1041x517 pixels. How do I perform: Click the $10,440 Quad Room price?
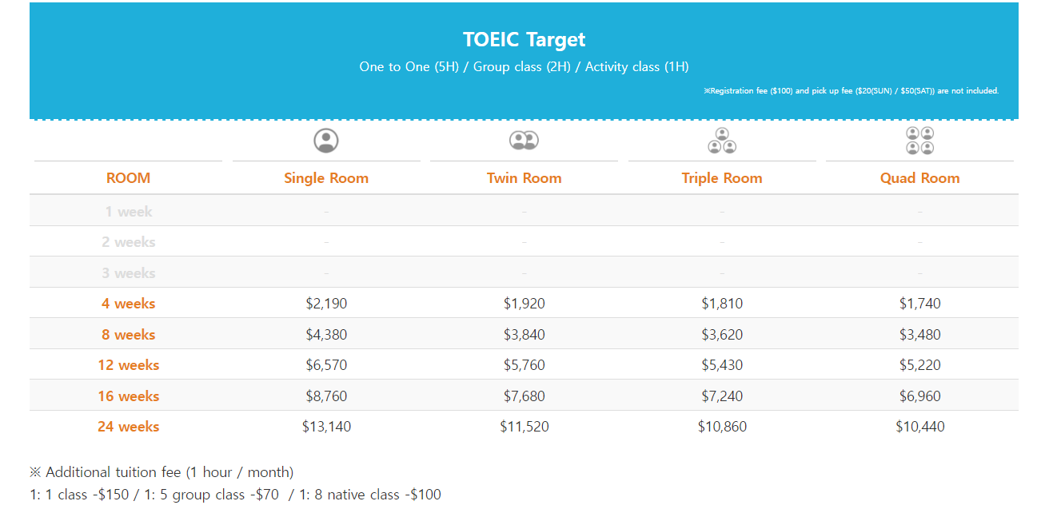tap(919, 427)
